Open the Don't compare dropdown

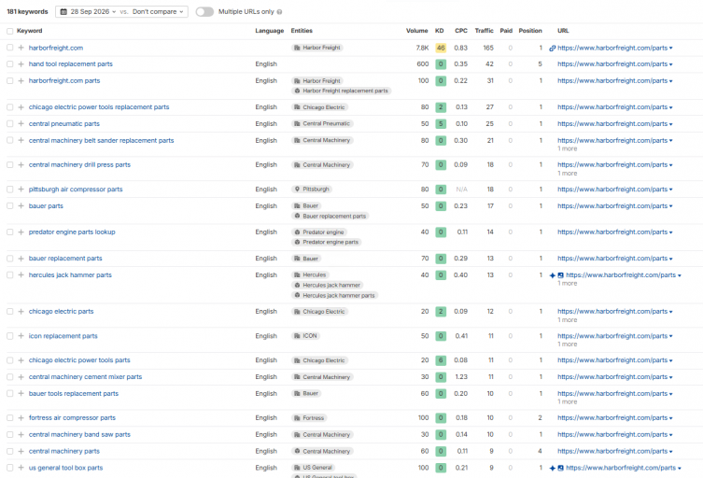pyautogui.click(x=158, y=11)
